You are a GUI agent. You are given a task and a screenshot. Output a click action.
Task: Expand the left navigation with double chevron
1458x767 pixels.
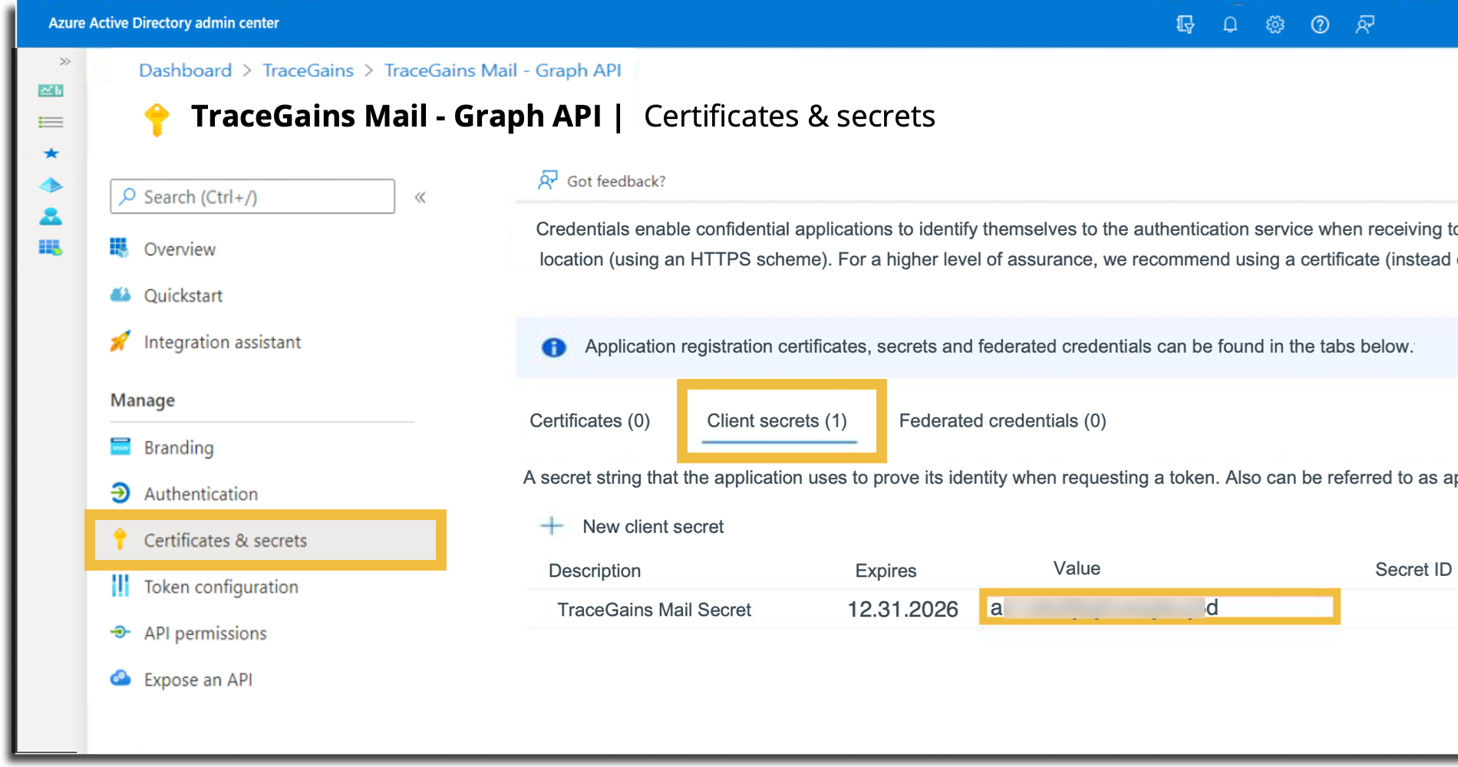pos(65,61)
